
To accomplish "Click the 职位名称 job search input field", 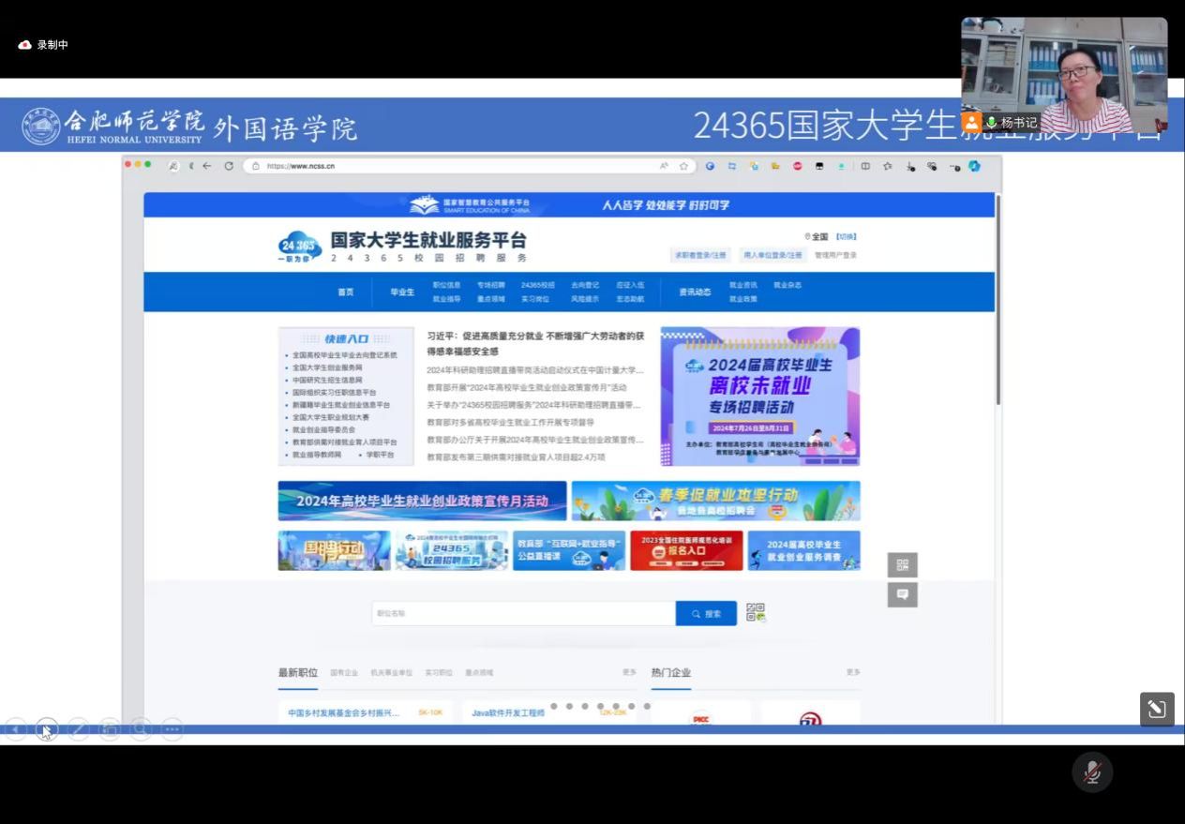I will point(523,614).
